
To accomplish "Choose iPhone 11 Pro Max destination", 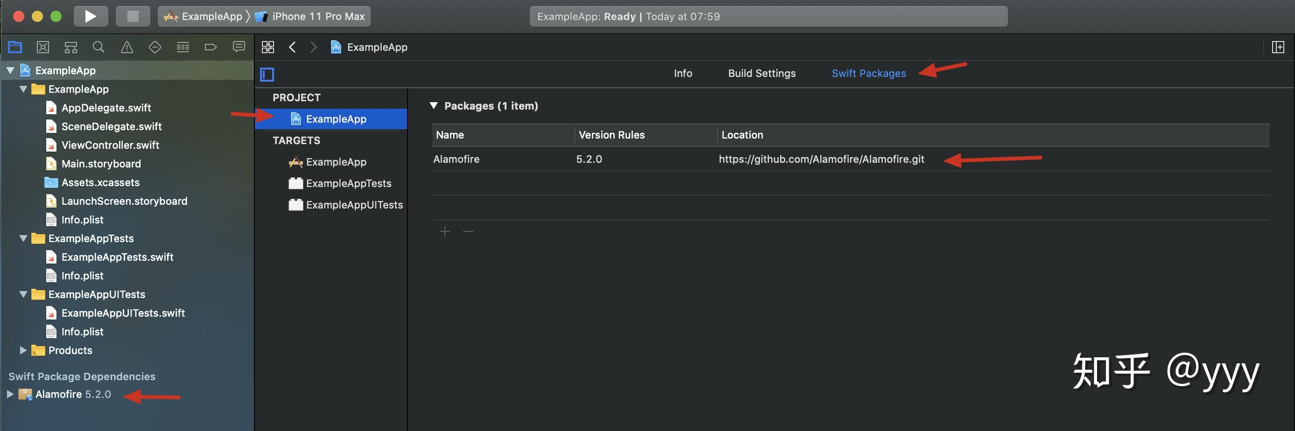I will [x=310, y=16].
